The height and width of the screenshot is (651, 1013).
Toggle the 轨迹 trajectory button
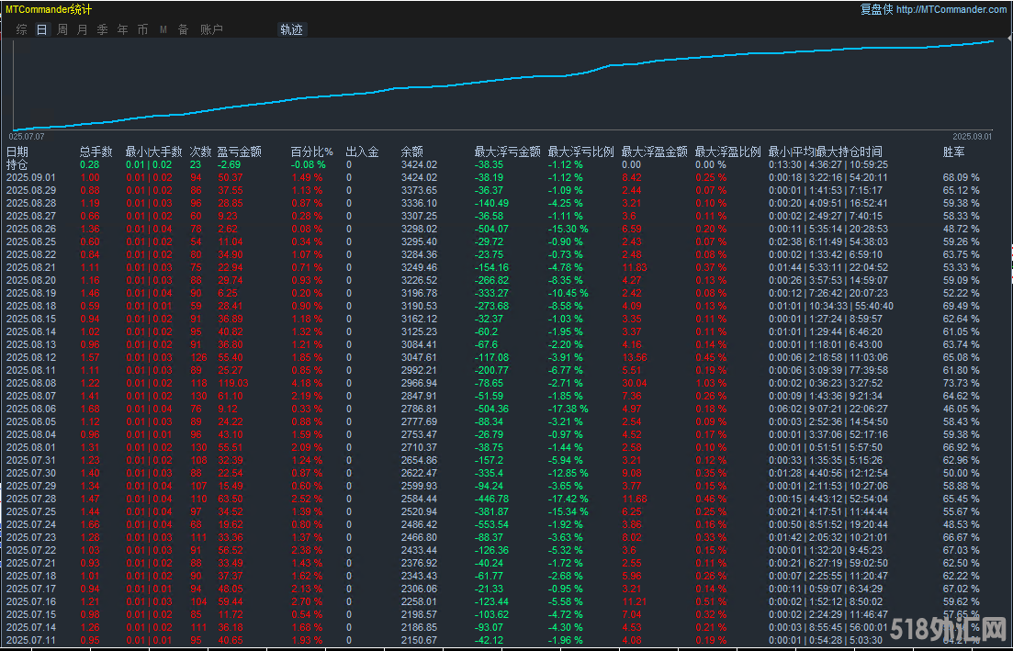click(291, 29)
